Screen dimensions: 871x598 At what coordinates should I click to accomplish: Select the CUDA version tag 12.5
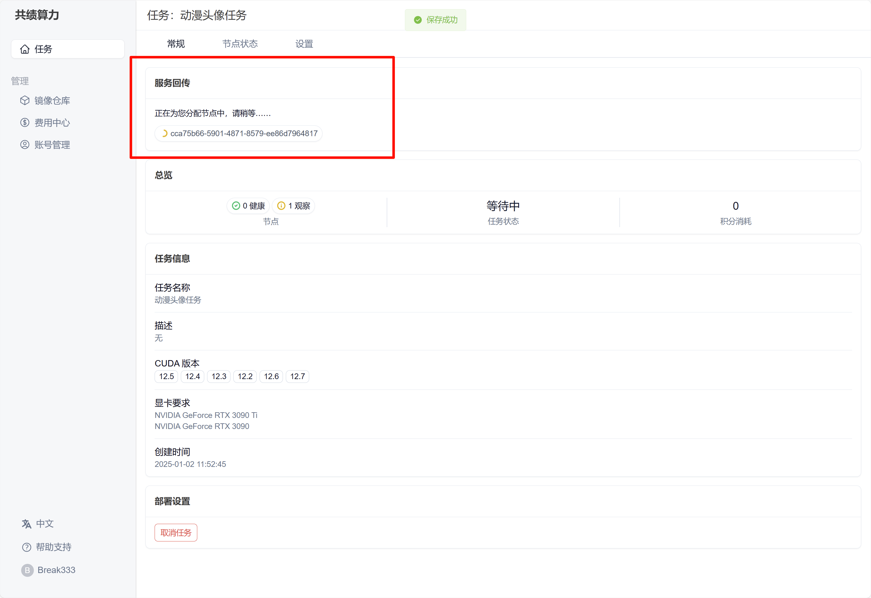pos(167,376)
